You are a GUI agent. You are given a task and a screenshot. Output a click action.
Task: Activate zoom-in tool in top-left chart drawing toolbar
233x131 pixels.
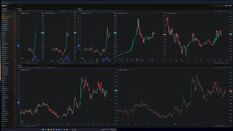19,34
